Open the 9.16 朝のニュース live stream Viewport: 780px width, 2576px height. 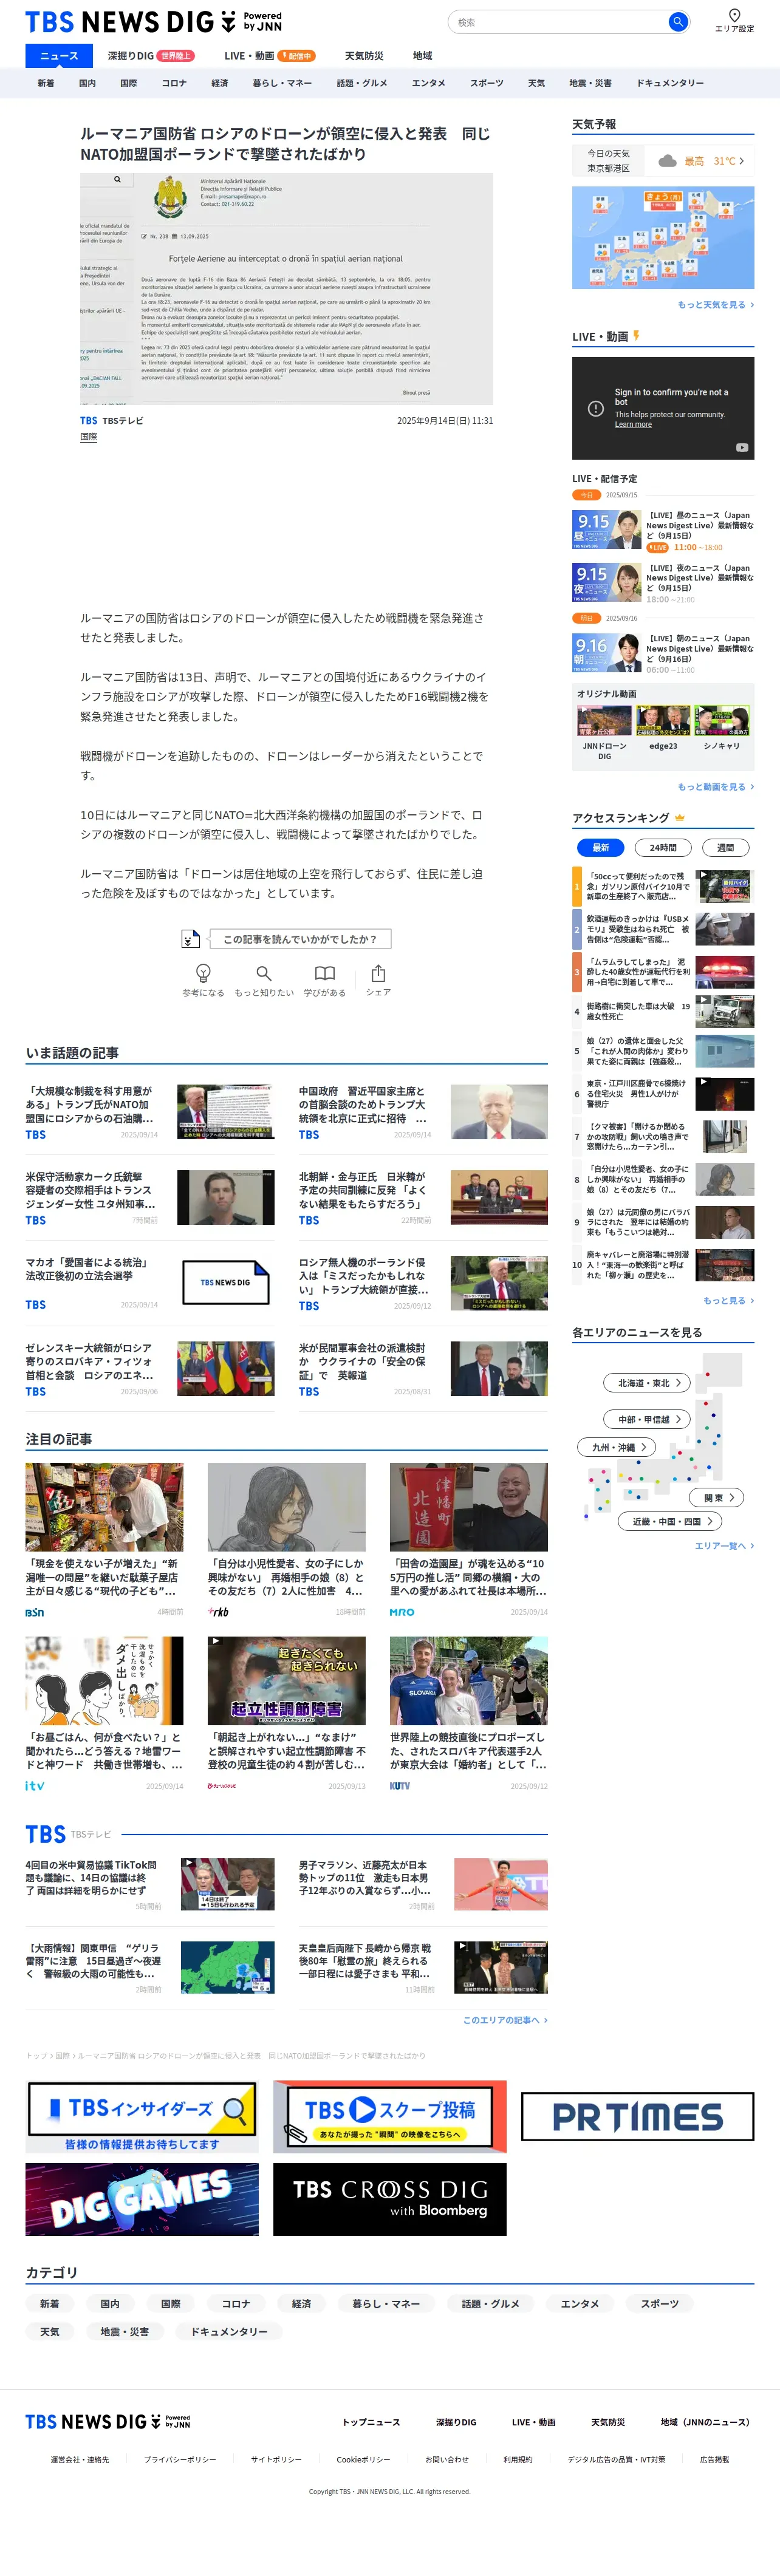(x=663, y=654)
